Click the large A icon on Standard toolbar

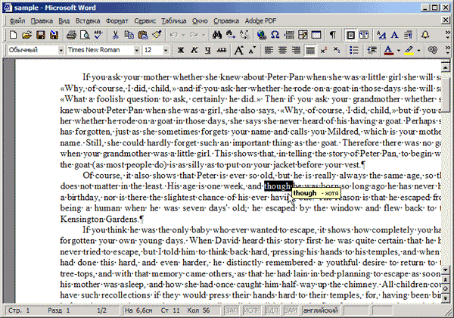[394, 36]
